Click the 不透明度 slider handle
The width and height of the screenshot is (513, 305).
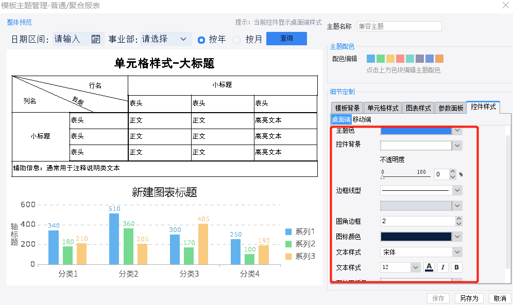click(383, 177)
